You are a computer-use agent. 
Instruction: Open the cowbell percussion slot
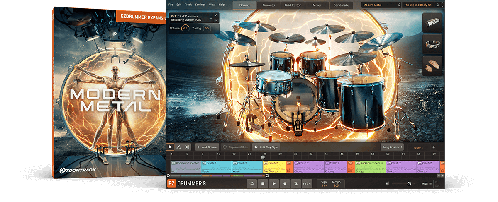(433, 23)
